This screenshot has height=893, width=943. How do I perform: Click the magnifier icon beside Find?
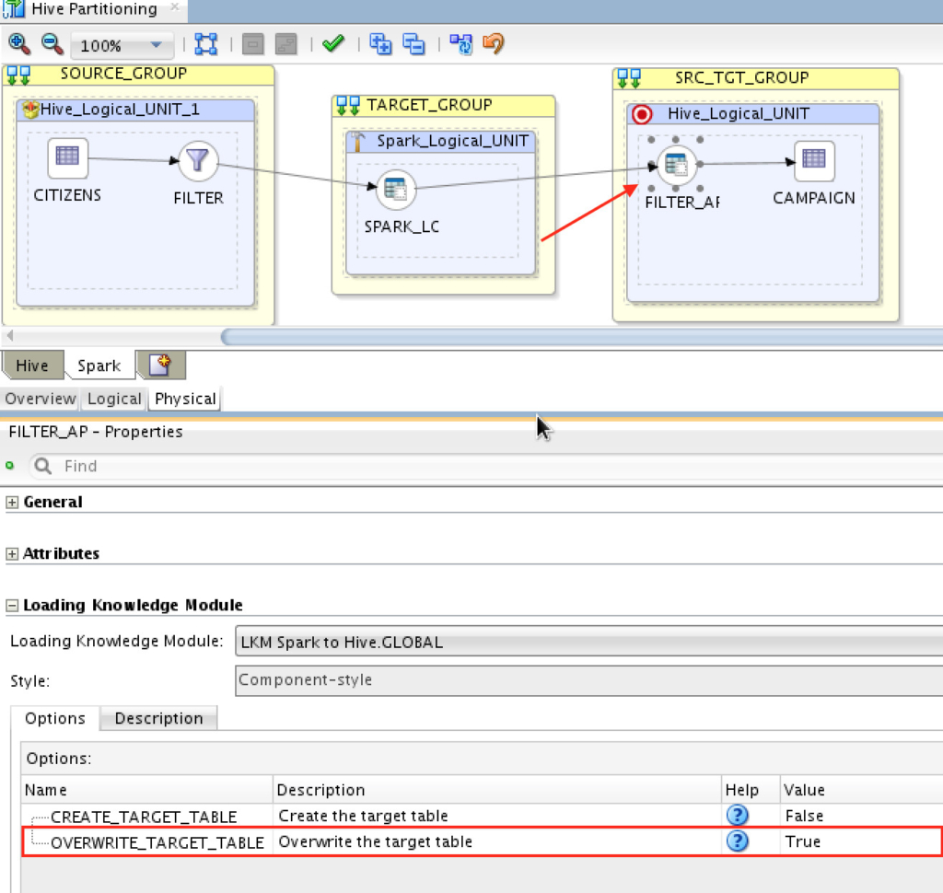[x=42, y=466]
